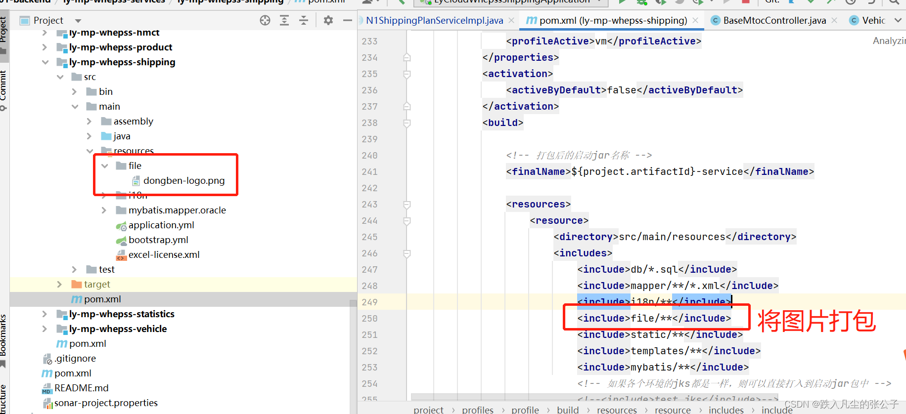Close the BaseMtocController.java tab
This screenshot has width=906, height=414.
click(834, 20)
